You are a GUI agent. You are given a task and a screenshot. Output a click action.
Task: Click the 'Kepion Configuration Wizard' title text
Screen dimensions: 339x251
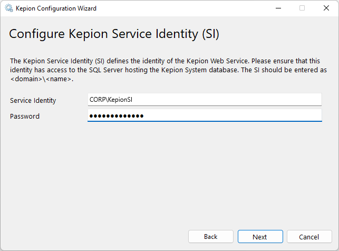click(x=56, y=8)
